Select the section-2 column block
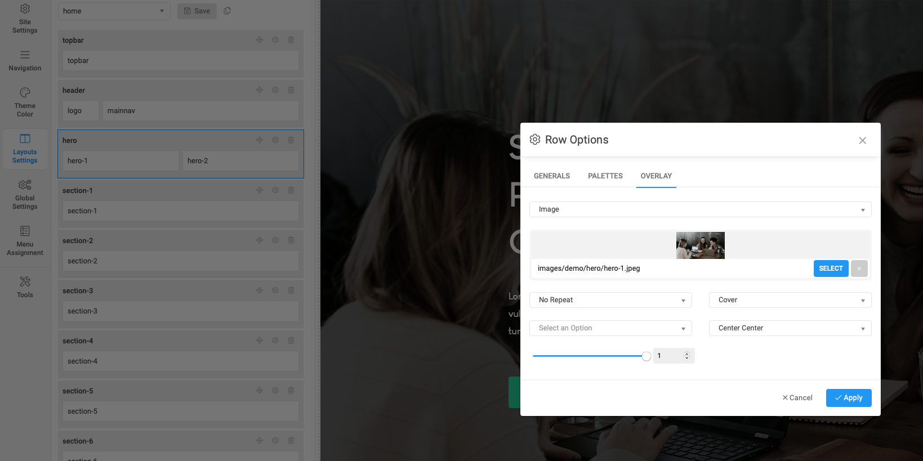The image size is (923, 461). click(181, 261)
